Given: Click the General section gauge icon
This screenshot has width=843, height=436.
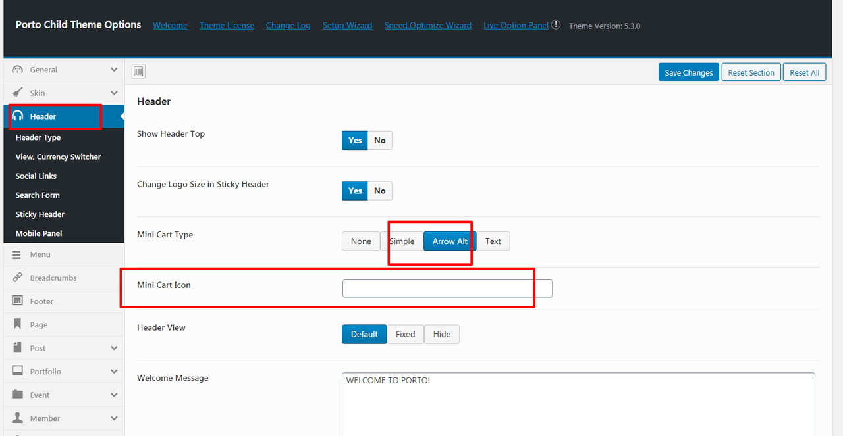Looking at the screenshot, I should point(18,70).
